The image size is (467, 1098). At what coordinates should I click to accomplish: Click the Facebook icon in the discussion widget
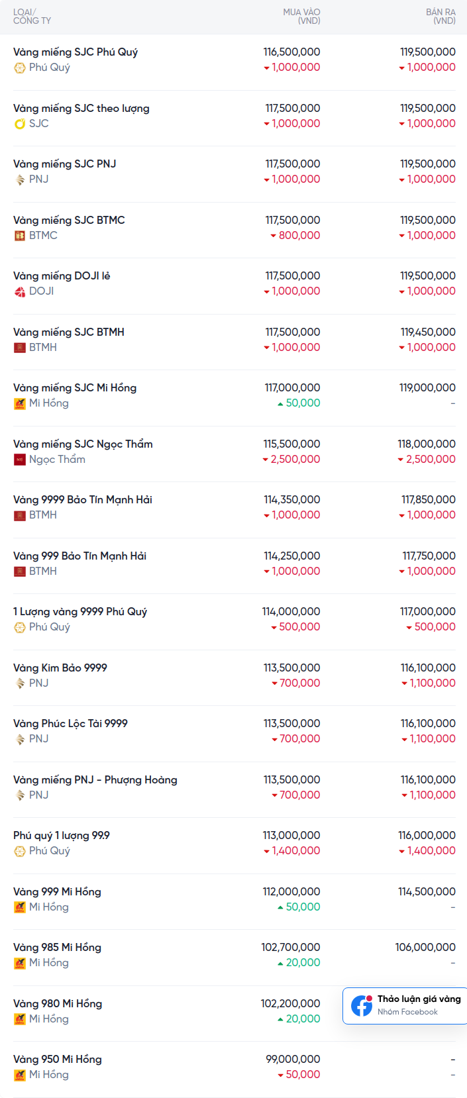362,1005
